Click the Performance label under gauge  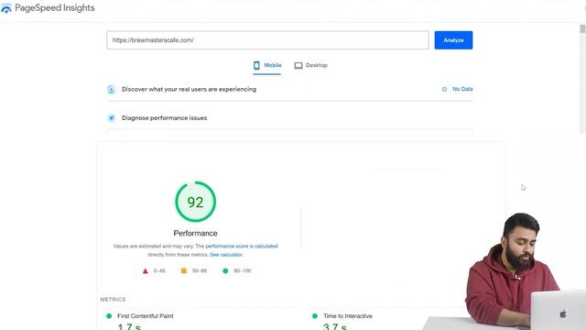(195, 233)
